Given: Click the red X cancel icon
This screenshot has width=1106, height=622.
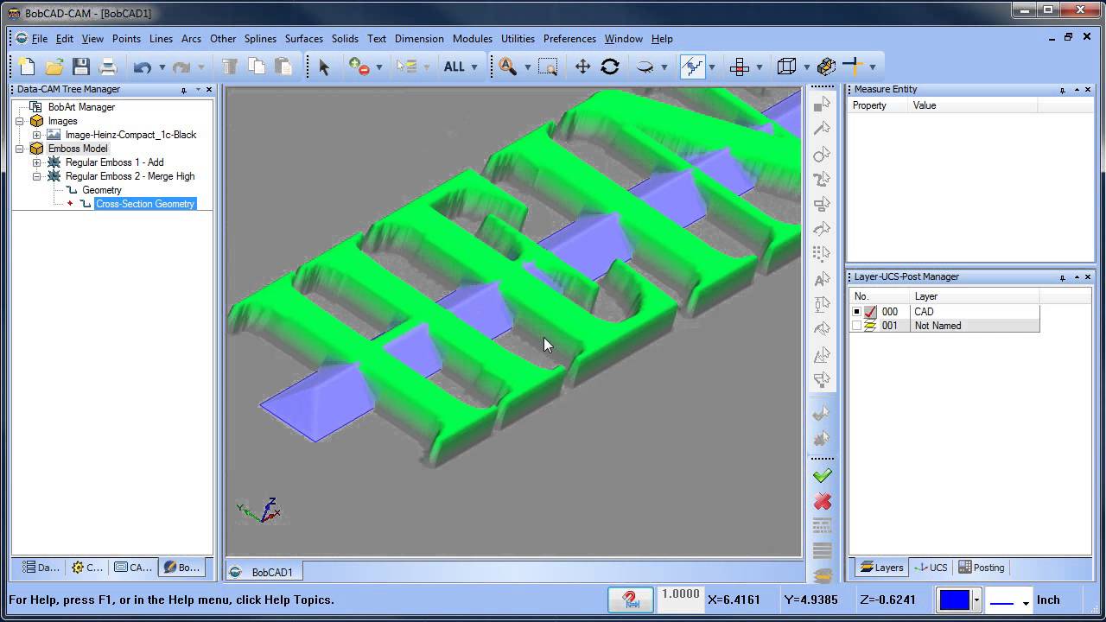Looking at the screenshot, I should coord(822,501).
